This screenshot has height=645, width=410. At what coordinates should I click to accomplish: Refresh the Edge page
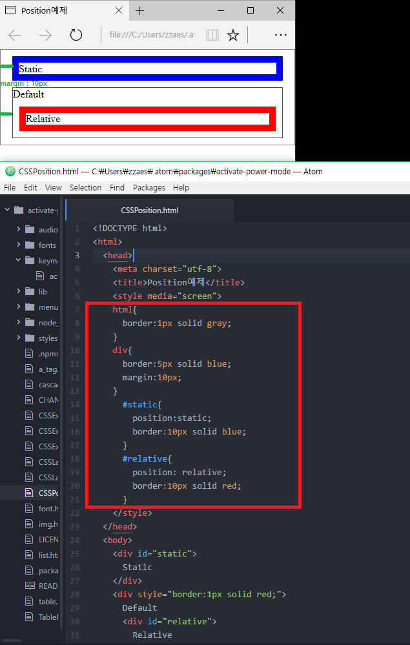[76, 35]
